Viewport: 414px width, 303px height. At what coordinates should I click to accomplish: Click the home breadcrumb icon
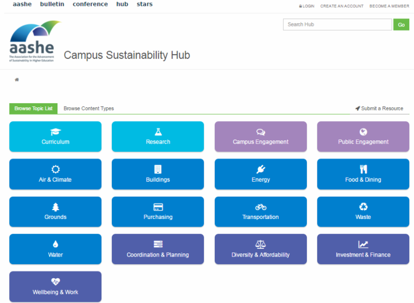[x=17, y=80]
